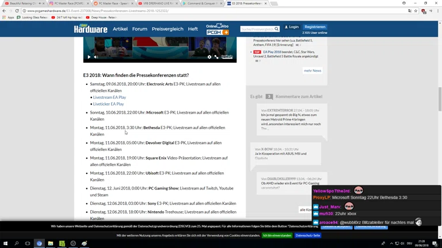Open the Apps bookmark shortcut

tap(8, 17)
